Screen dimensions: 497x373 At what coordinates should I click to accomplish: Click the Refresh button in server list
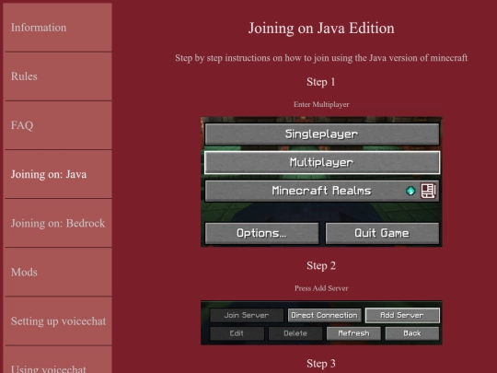(x=353, y=333)
